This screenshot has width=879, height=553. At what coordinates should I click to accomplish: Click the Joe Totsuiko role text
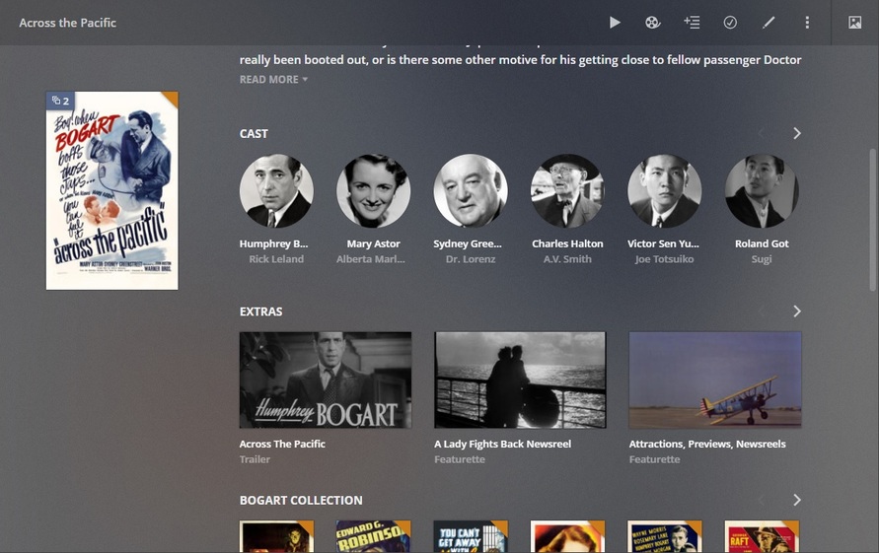click(664, 259)
